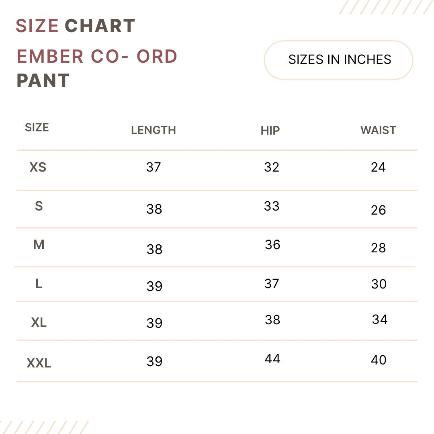
Task: Click the LENGTH column header
Action: tap(154, 130)
